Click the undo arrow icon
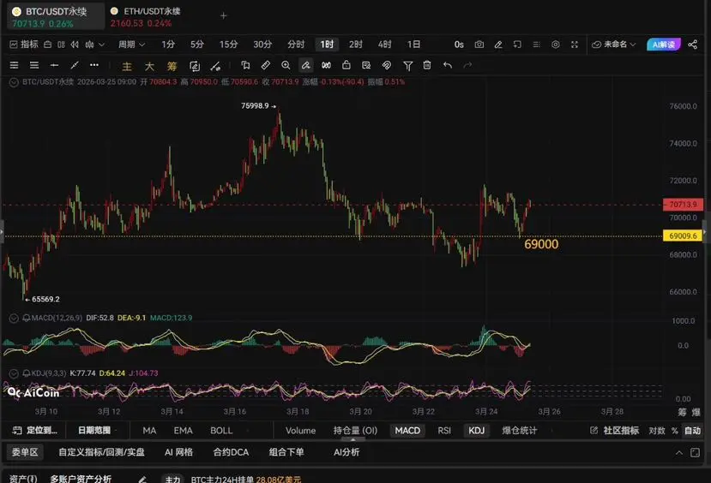 click(448, 66)
